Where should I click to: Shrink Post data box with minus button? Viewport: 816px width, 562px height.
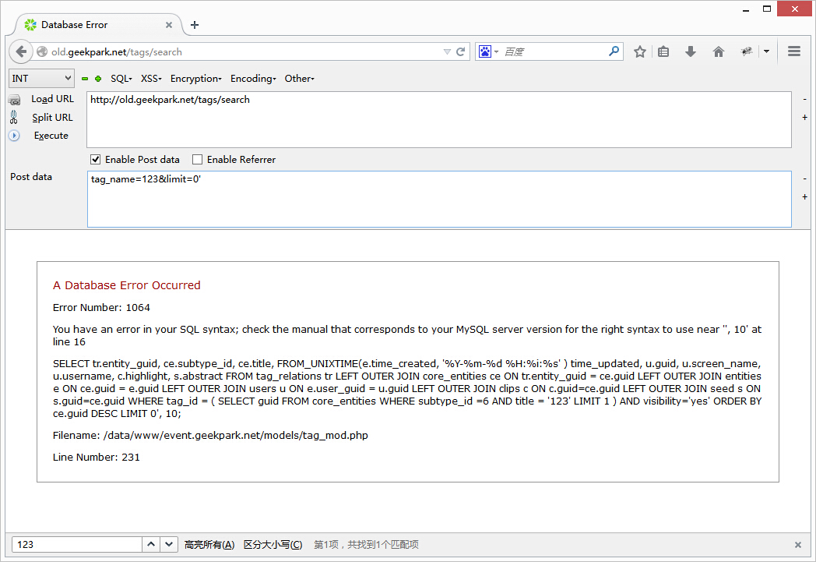[x=804, y=178]
